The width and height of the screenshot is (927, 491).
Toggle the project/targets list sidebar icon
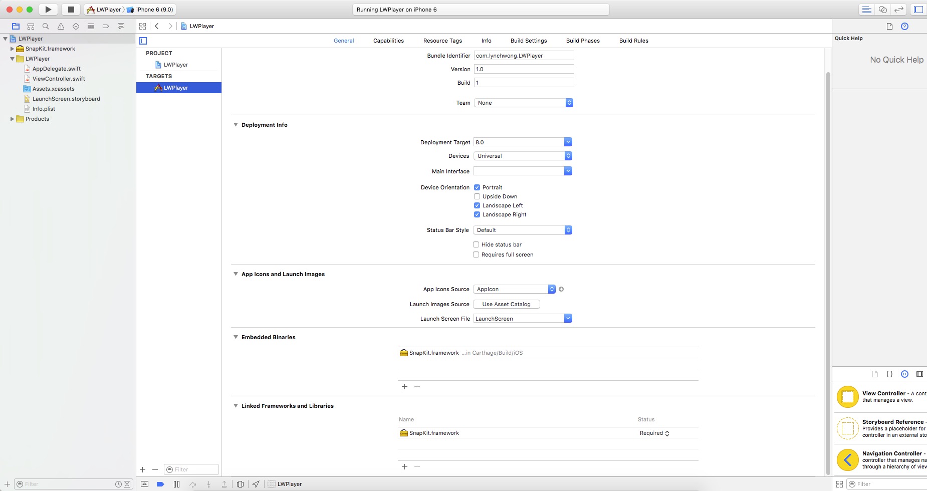tap(143, 41)
